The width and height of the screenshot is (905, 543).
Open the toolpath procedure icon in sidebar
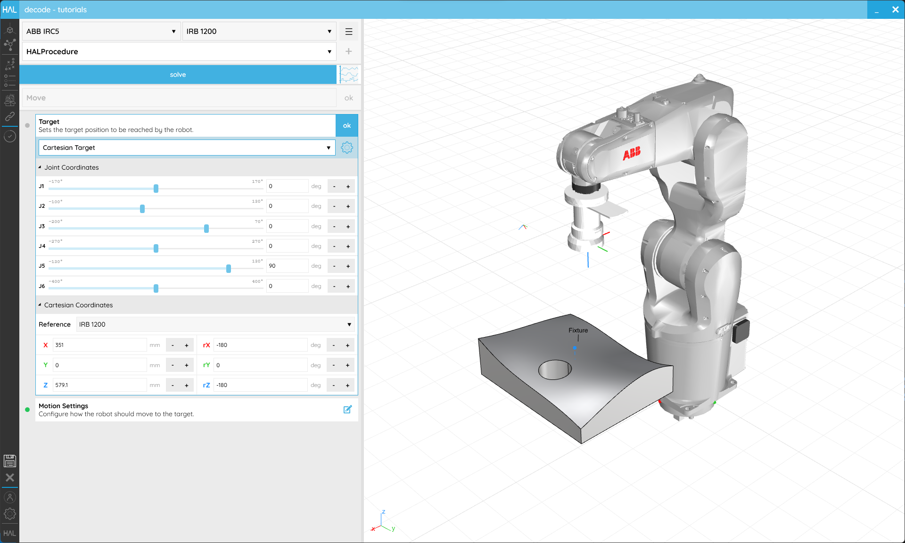[x=9, y=64]
